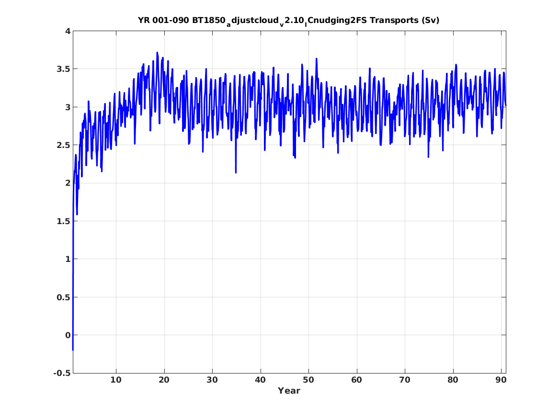Click the y-axis tick label '1'
The height and width of the screenshot is (419, 559).
pyautogui.click(x=68, y=259)
